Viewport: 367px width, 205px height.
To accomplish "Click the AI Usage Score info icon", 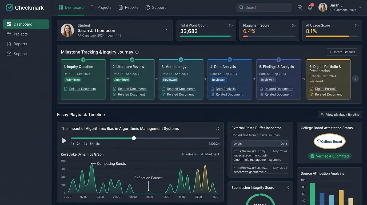I will (x=357, y=25).
